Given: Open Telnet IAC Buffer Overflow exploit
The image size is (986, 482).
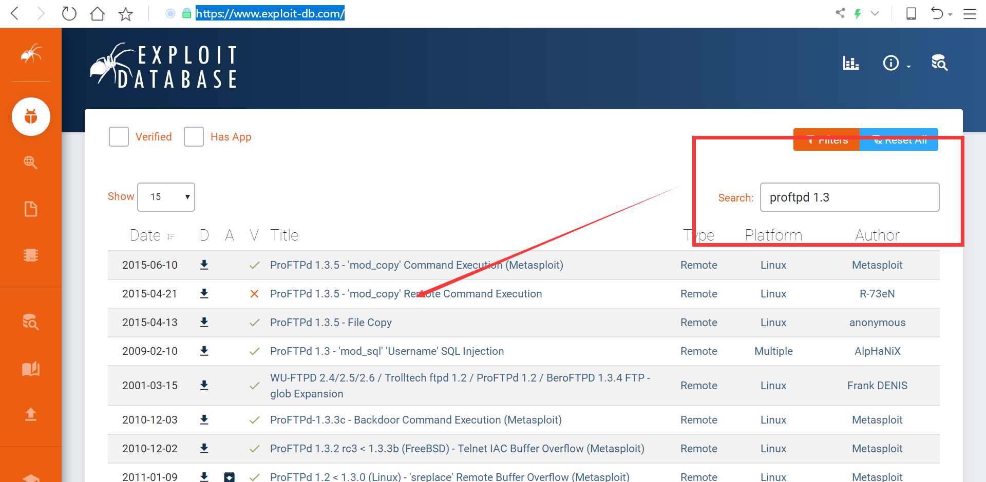Looking at the screenshot, I should point(457,449).
